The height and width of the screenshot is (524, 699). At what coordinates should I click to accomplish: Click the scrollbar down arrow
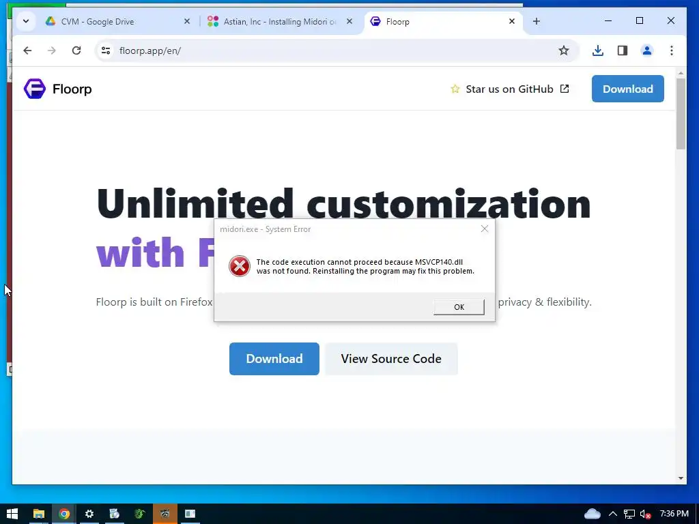pyautogui.click(x=681, y=478)
